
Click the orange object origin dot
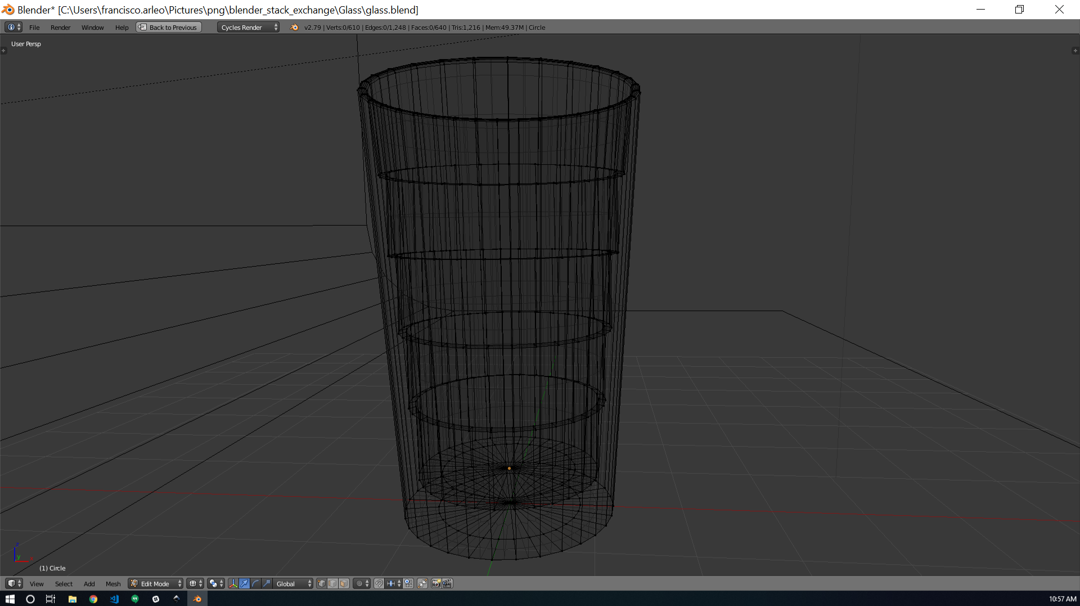(510, 468)
